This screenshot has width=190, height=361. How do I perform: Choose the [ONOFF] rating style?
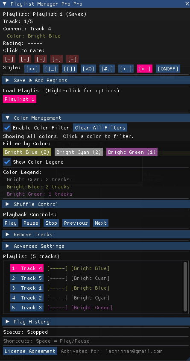[168, 69]
